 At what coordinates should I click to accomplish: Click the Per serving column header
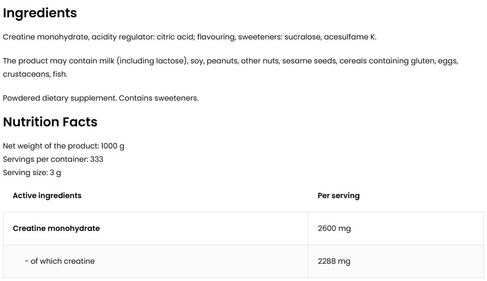(338, 195)
